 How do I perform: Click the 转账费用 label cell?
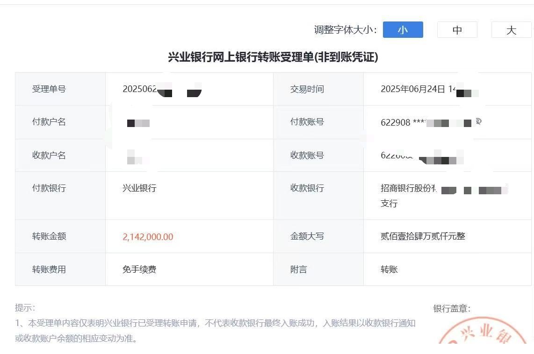(x=60, y=269)
